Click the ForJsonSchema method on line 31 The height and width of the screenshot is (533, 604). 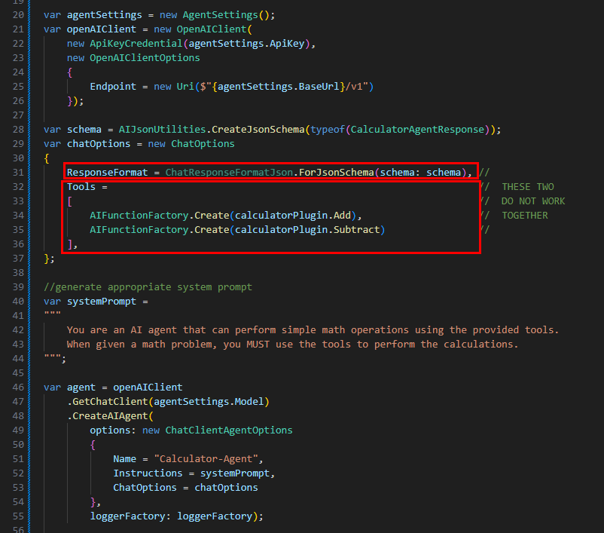tap(336, 173)
